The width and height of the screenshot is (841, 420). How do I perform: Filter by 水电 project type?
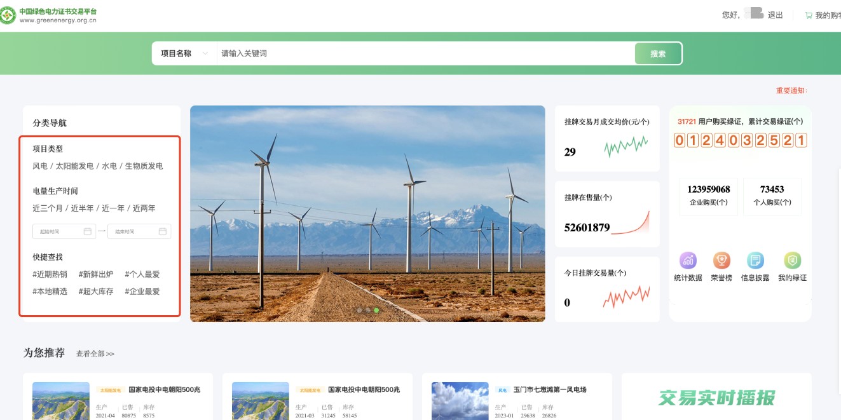[109, 166]
